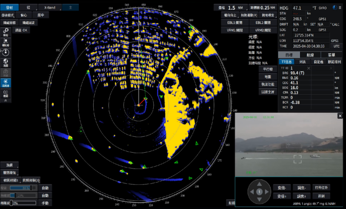Click the tuning OK button

pyautogui.click(x=21, y=30)
